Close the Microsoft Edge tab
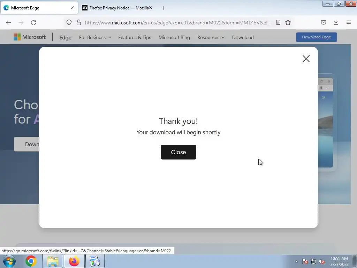 (x=72, y=8)
